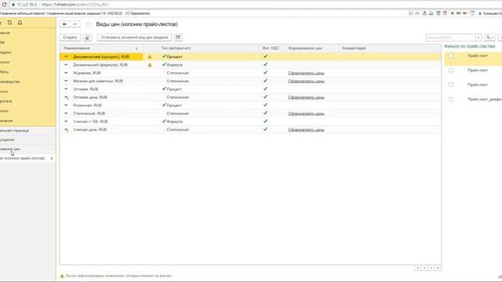The image size is (502, 282).
Task: Click the browser address bar URL
Action: [75, 5]
